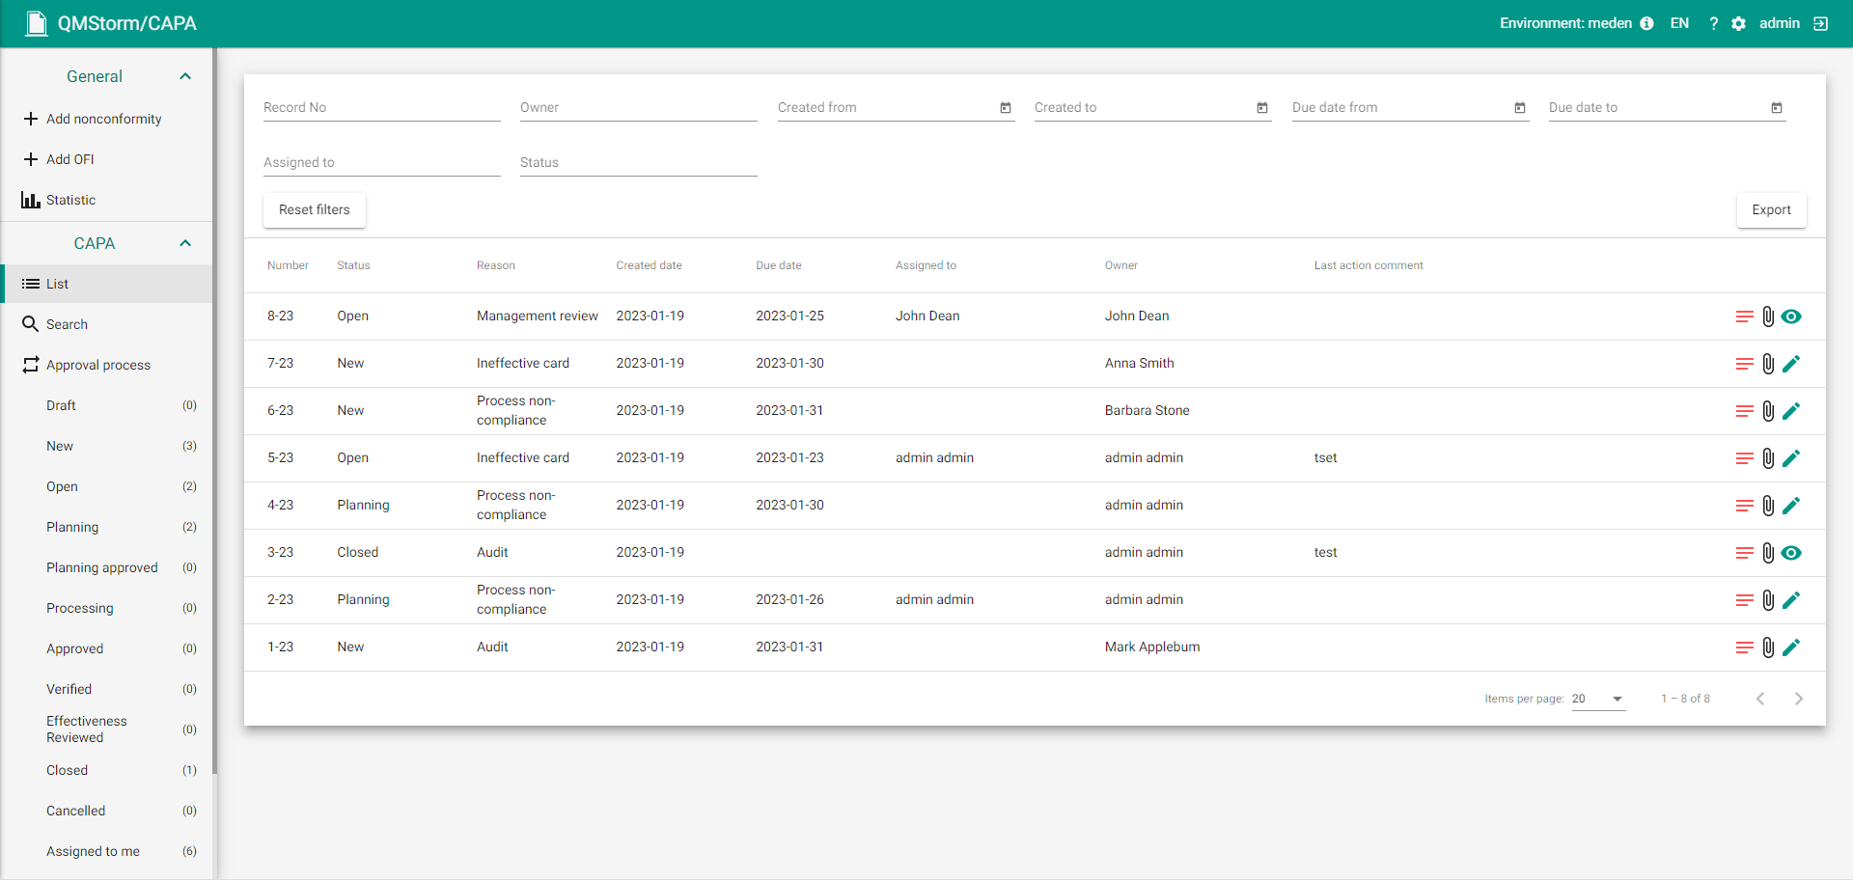Open the Status filter dropdown
1853x881 pixels.
click(x=638, y=162)
